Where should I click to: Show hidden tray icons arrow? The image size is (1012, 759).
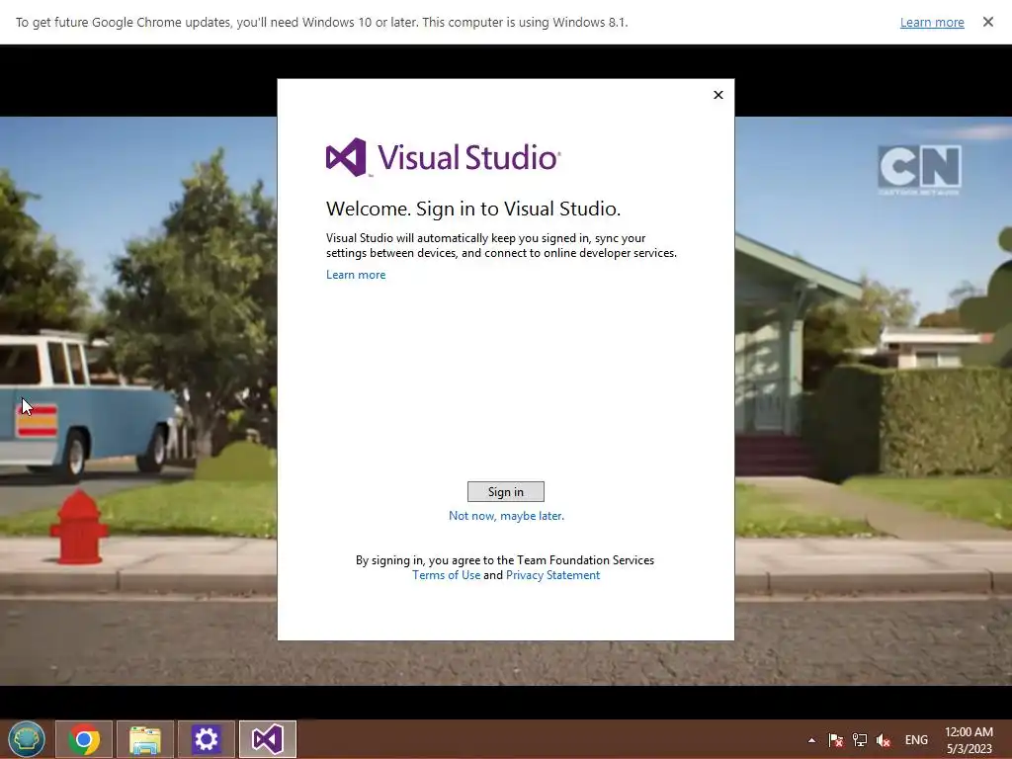click(812, 740)
